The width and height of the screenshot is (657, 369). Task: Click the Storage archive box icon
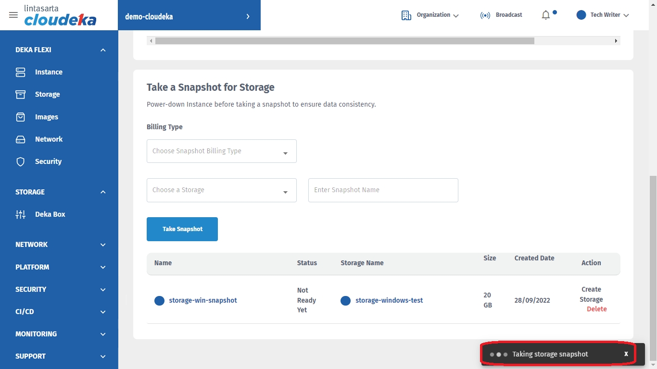point(20,94)
